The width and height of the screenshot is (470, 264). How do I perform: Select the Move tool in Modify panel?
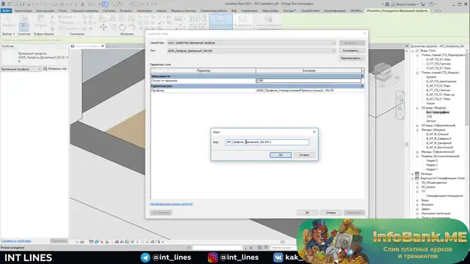(103, 27)
